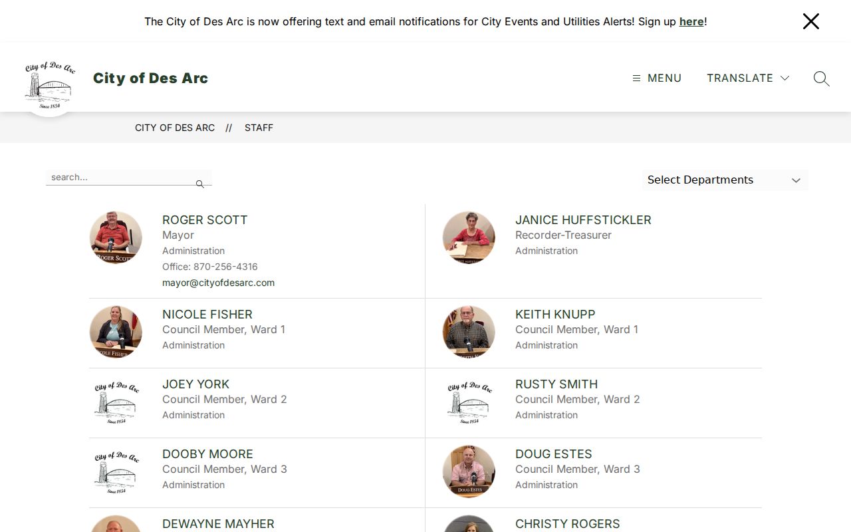Open the Select Departments dropdown

tap(725, 180)
